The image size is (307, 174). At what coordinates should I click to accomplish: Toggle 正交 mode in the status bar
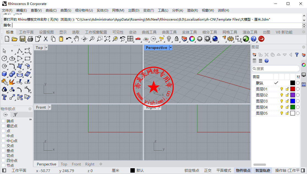pos(208,170)
